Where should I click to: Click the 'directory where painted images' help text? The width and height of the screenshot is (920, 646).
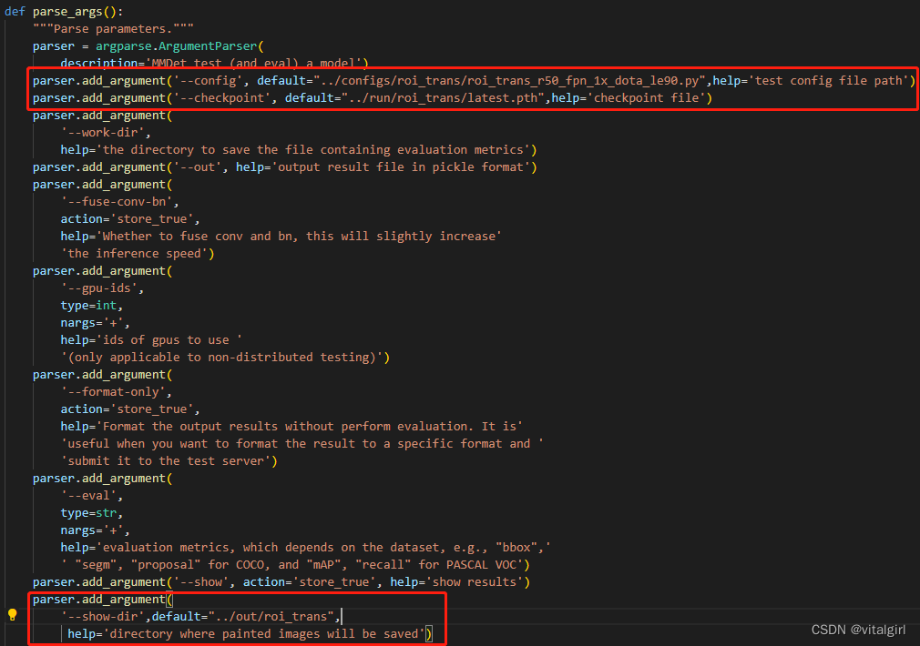coord(264,633)
